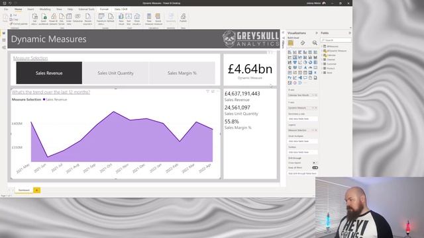Open the File menu tab

pyautogui.click(x=6, y=9)
